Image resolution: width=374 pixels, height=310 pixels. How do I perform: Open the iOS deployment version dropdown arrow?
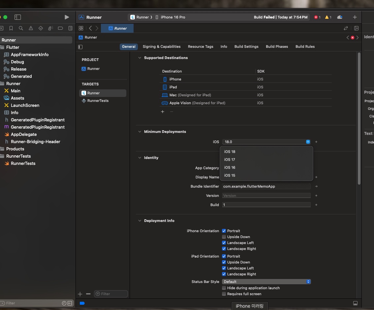(308, 142)
